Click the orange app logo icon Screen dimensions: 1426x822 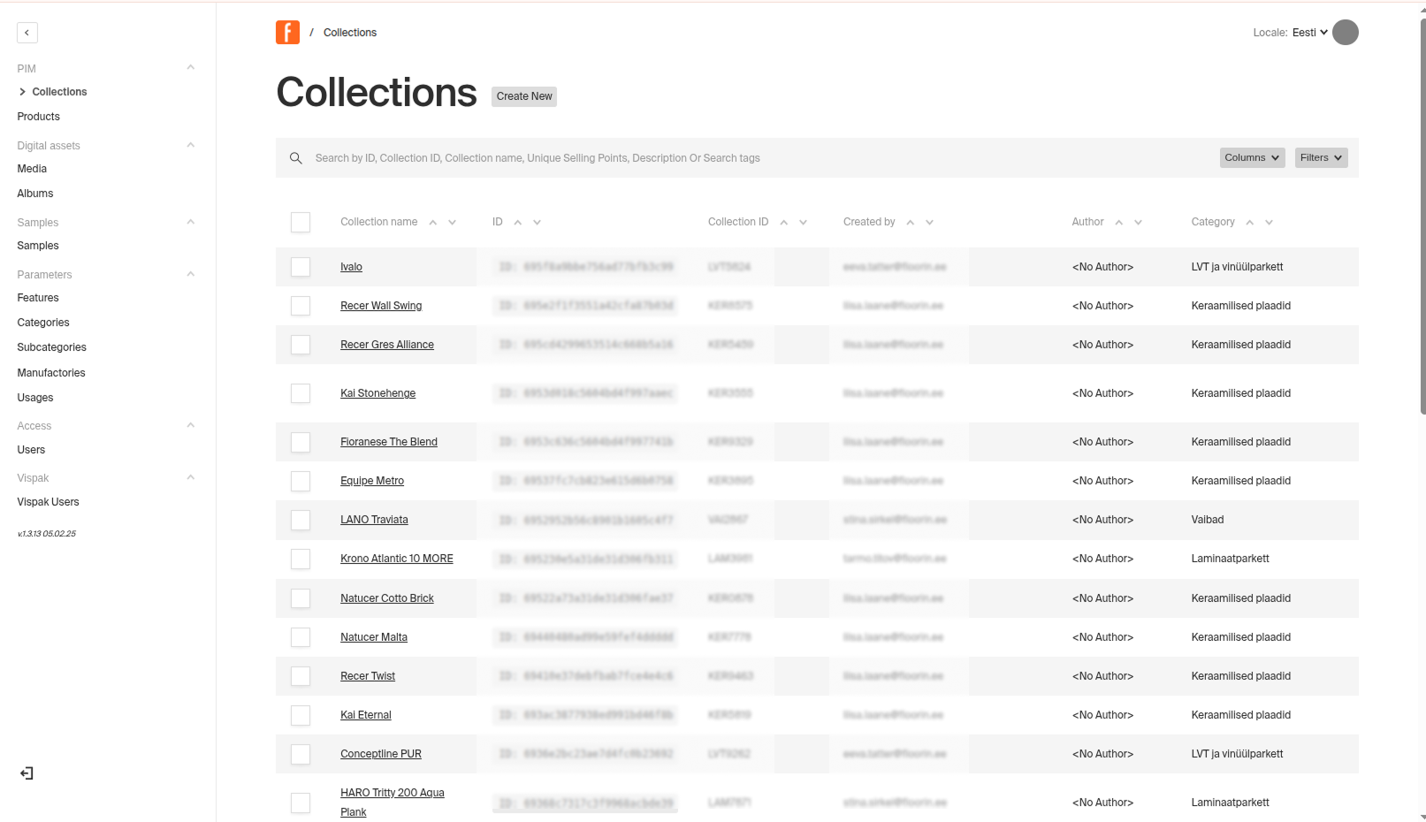[287, 33]
